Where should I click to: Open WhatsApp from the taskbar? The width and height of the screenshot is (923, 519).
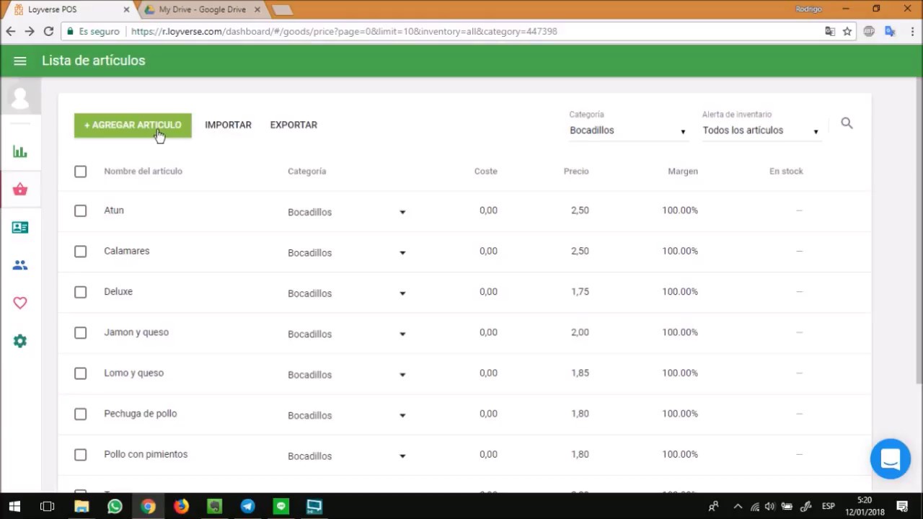coord(115,506)
